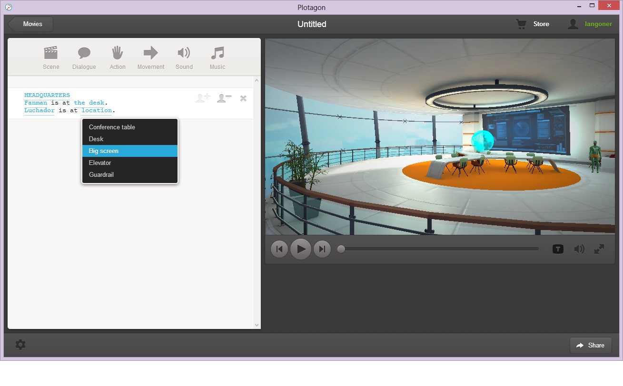
Task: Open the Store shopping cart
Action: [521, 24]
